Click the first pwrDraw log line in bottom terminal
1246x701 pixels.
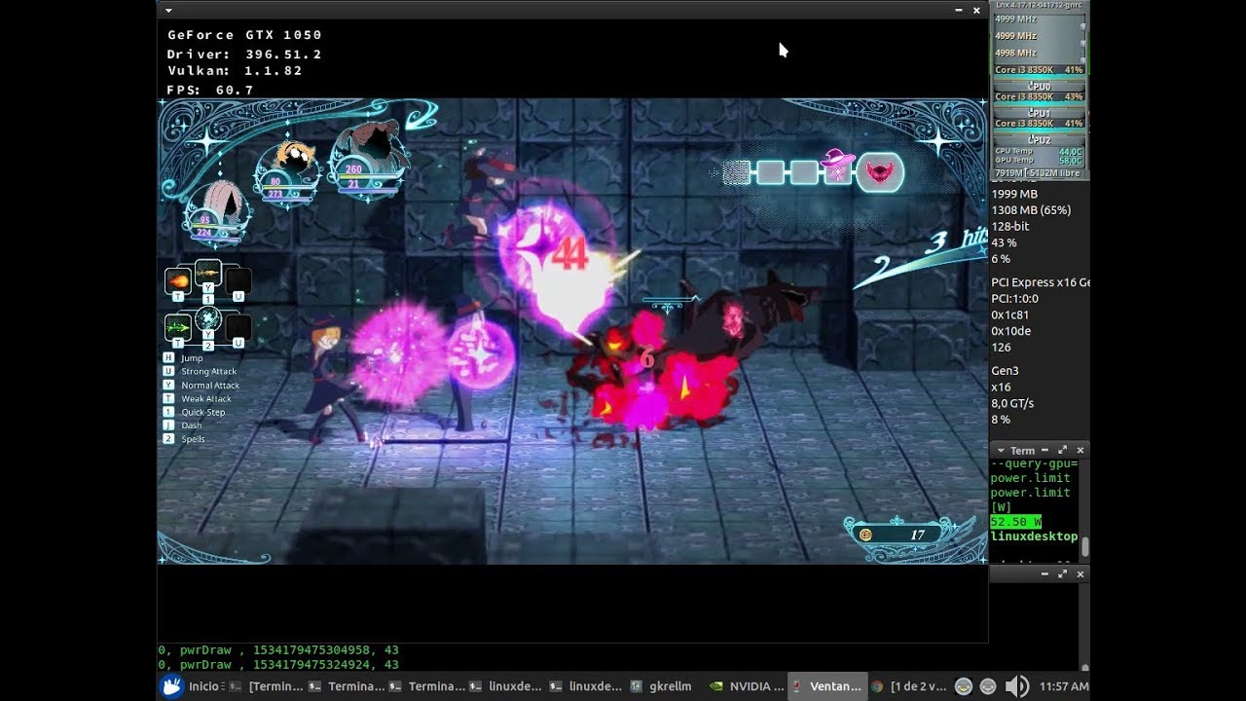[278, 649]
